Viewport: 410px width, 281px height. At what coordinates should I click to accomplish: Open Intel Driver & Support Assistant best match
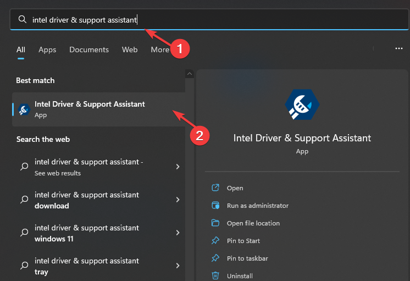point(98,109)
